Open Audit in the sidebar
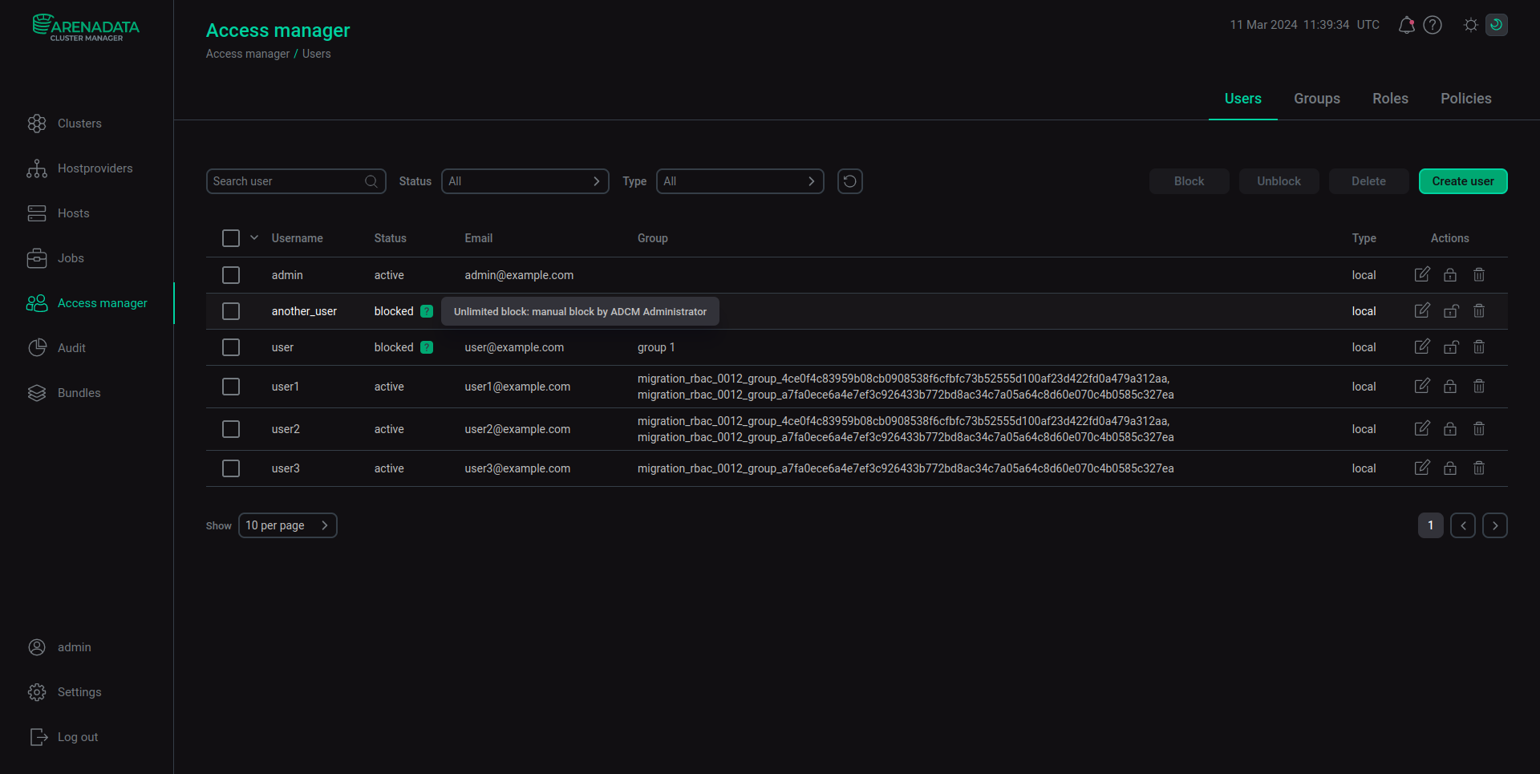 [x=56, y=348]
